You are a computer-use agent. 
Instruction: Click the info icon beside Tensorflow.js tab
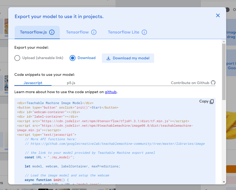click(x=52, y=32)
